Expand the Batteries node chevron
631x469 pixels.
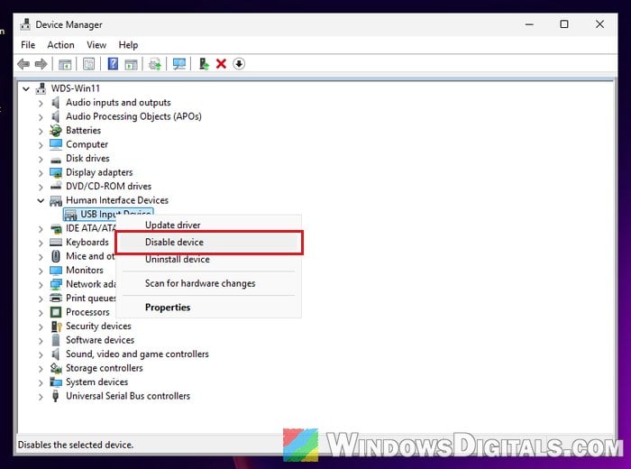coord(41,131)
